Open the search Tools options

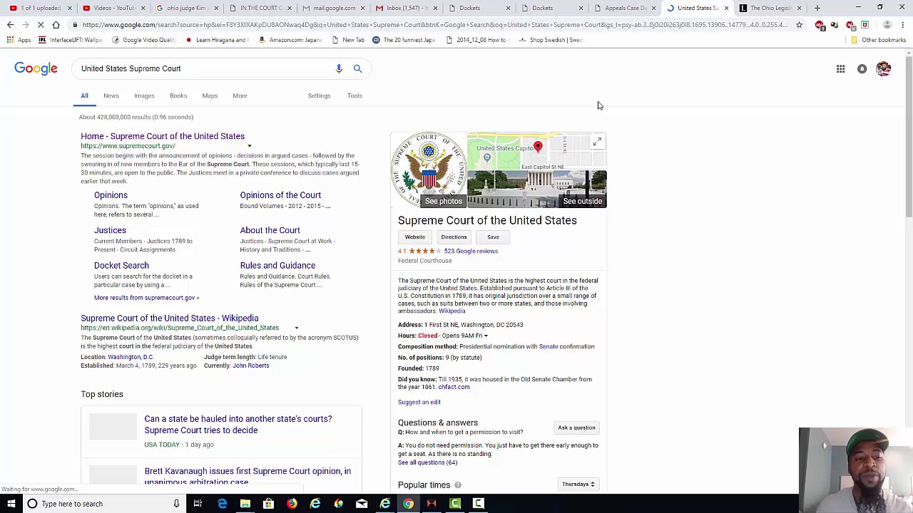(x=355, y=95)
